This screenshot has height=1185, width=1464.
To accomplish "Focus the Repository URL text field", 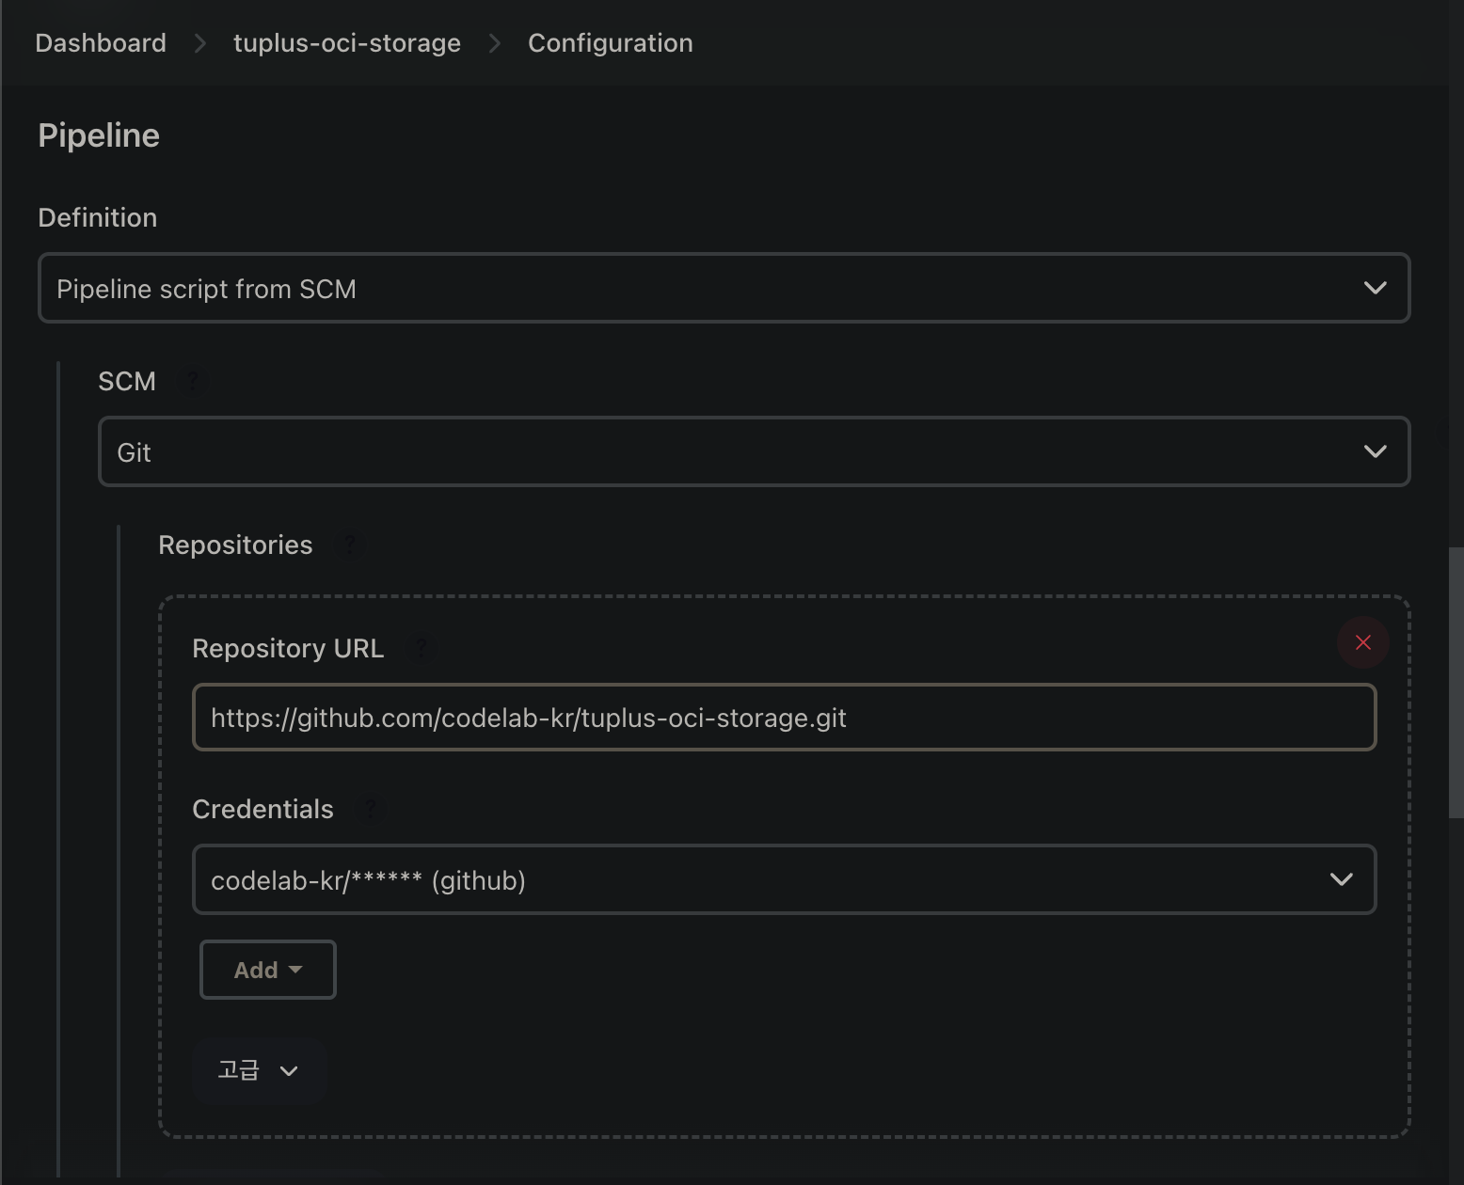I will pyautogui.click(x=784, y=718).
